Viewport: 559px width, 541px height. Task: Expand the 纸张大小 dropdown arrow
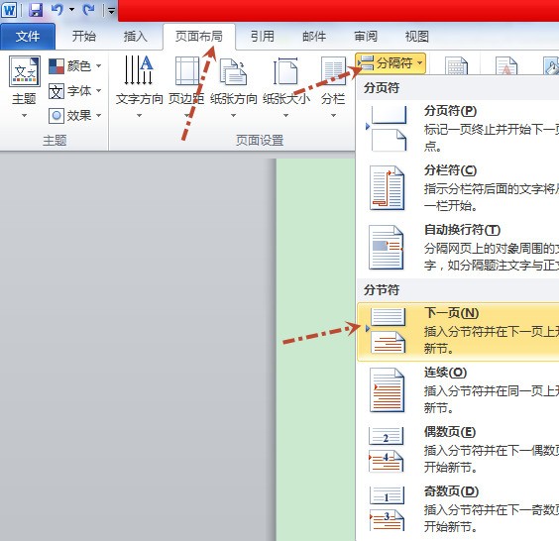pyautogui.click(x=285, y=115)
